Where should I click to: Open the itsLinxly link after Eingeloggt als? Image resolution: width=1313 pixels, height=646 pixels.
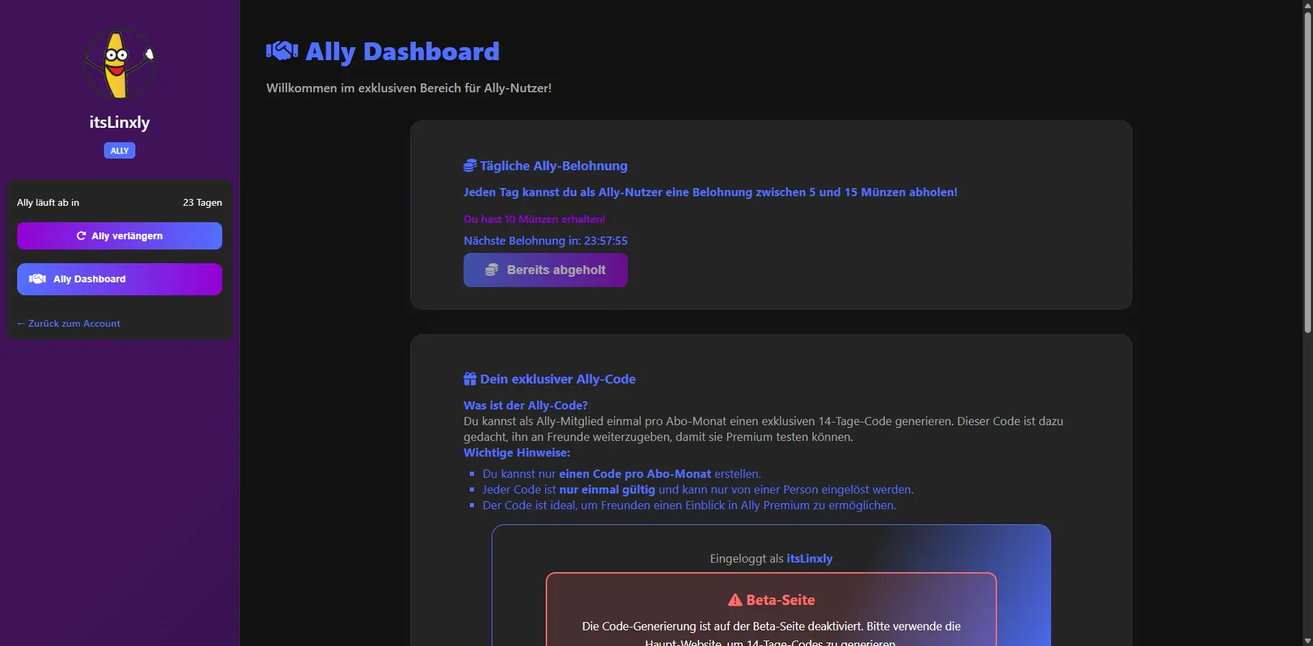(809, 558)
